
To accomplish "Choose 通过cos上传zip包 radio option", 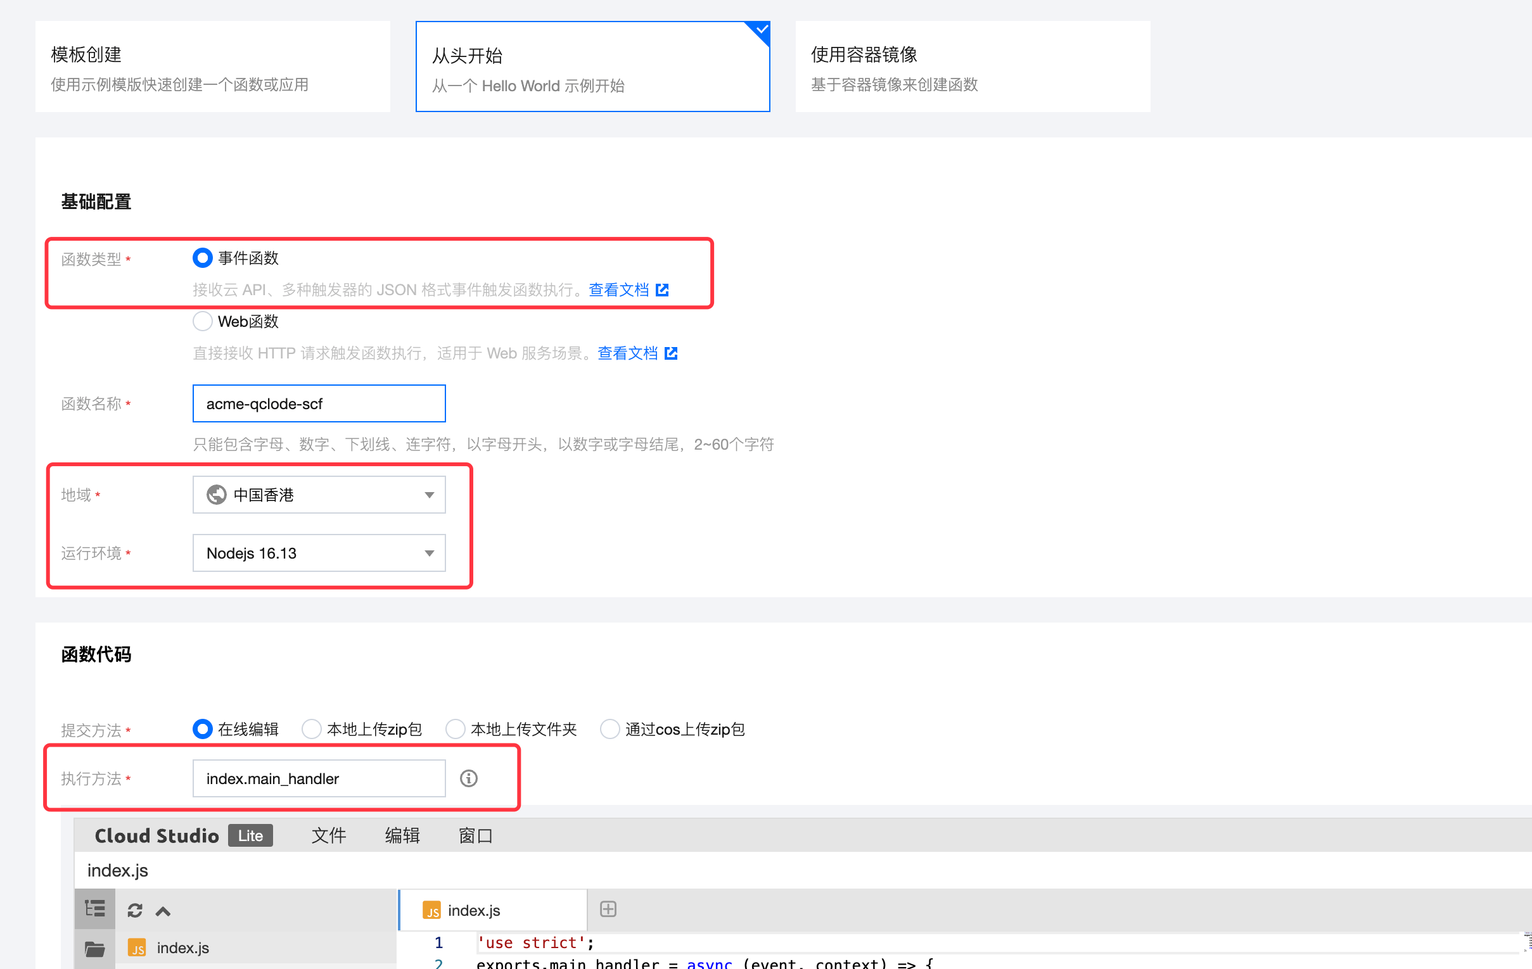I will pyautogui.click(x=610, y=730).
